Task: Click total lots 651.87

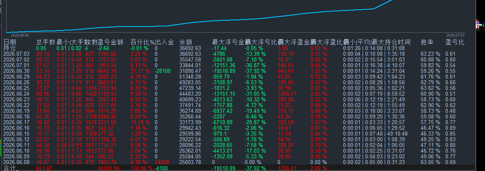Action: click(x=44, y=168)
